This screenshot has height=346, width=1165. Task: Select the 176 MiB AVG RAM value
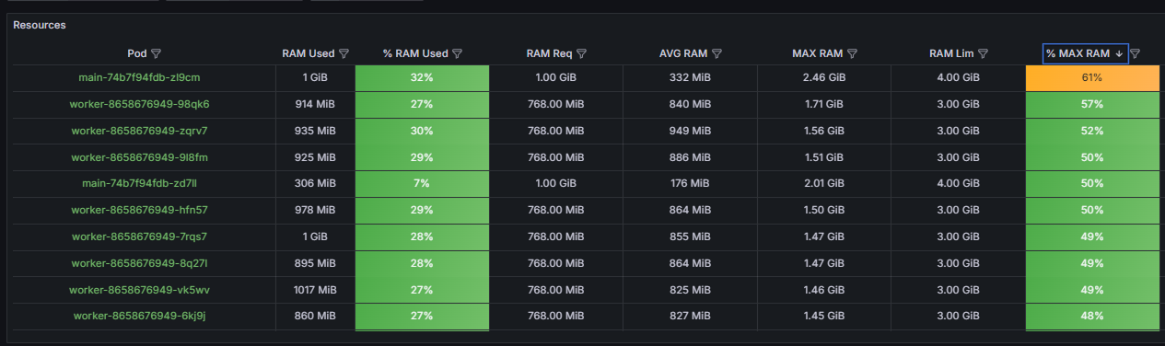(x=690, y=183)
